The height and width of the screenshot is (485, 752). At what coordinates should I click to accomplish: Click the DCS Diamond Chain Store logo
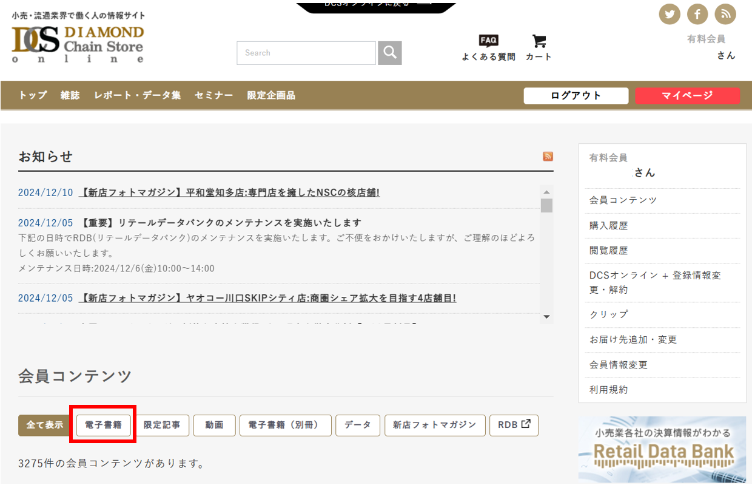(78, 44)
